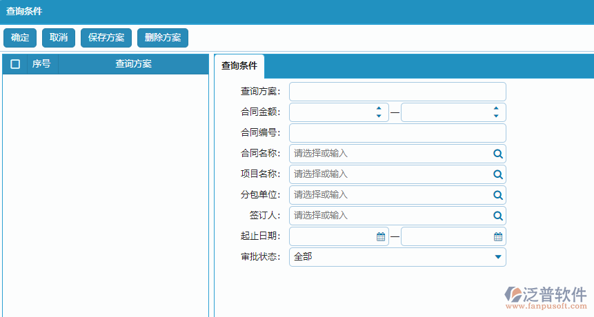Focus the 合同编号 input field
594x317 pixels.
click(397, 133)
